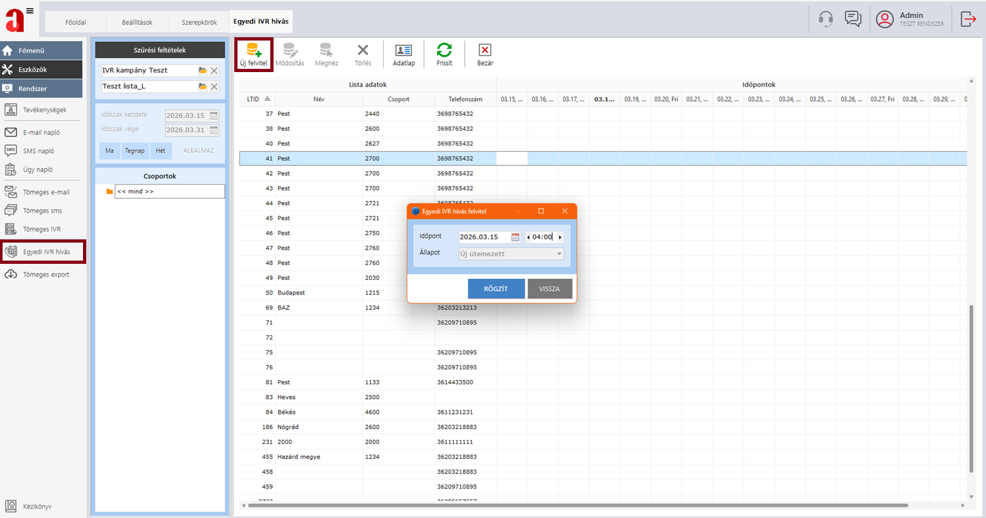
Task: Select the << mind >> group tree item
Action: (135, 192)
